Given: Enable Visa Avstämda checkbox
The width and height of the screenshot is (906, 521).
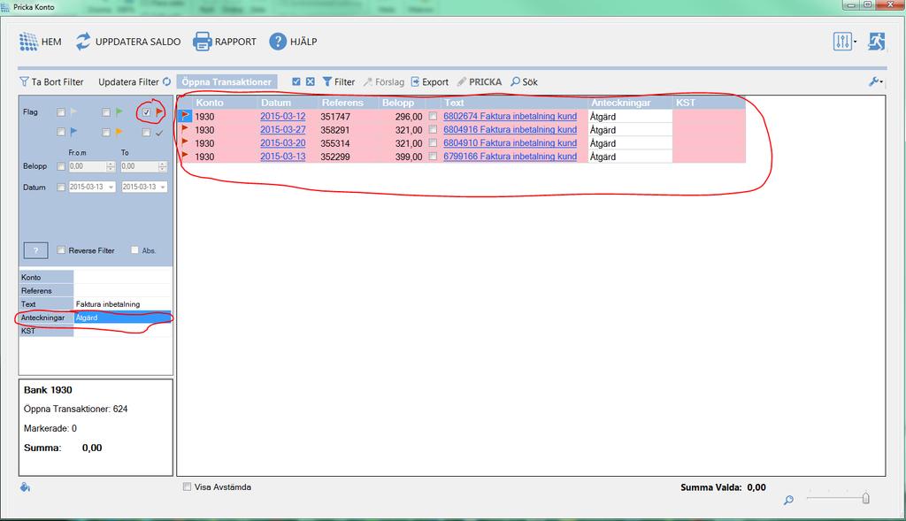Looking at the screenshot, I should tap(187, 487).
